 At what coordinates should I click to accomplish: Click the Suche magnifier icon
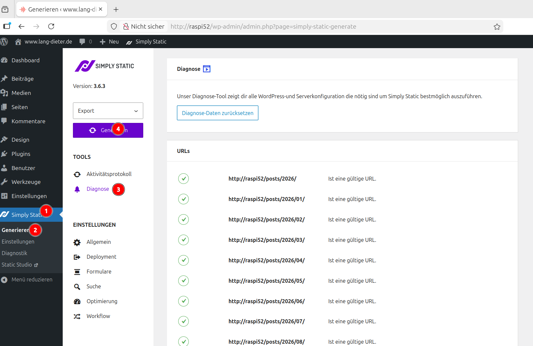point(77,287)
